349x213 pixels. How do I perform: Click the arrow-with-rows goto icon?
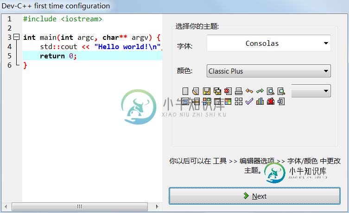click(196, 101)
